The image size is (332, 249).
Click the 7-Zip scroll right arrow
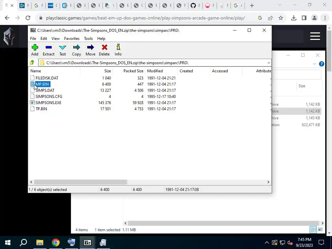[x=268, y=182]
